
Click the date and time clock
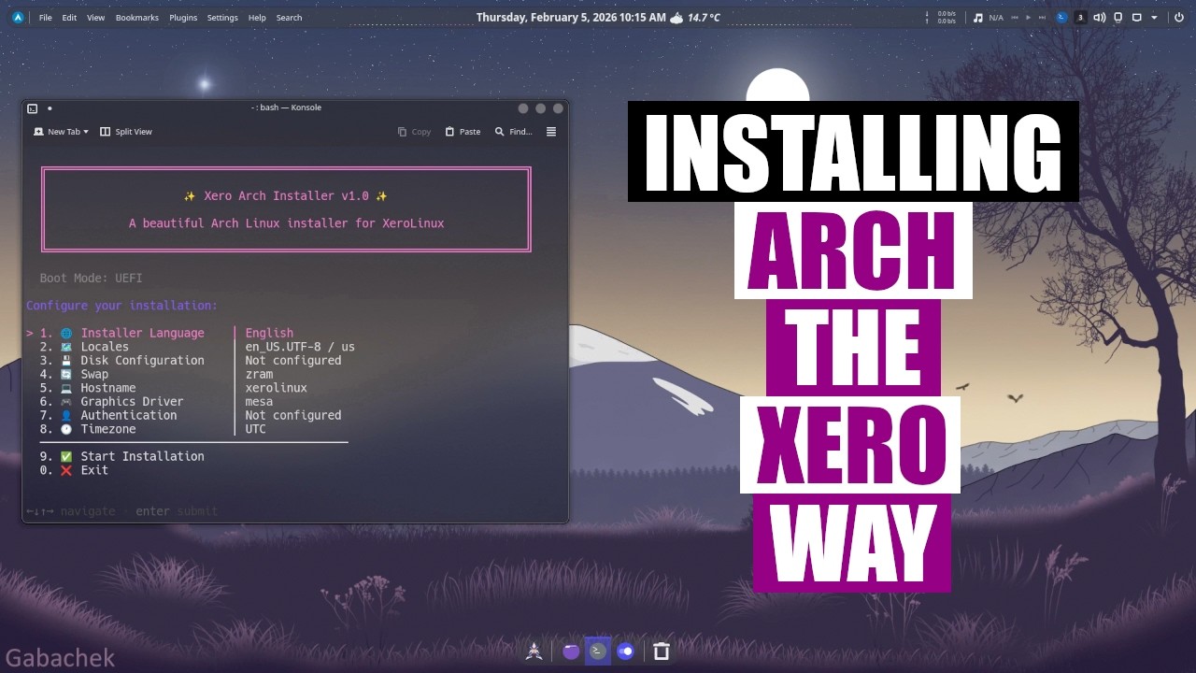click(571, 18)
